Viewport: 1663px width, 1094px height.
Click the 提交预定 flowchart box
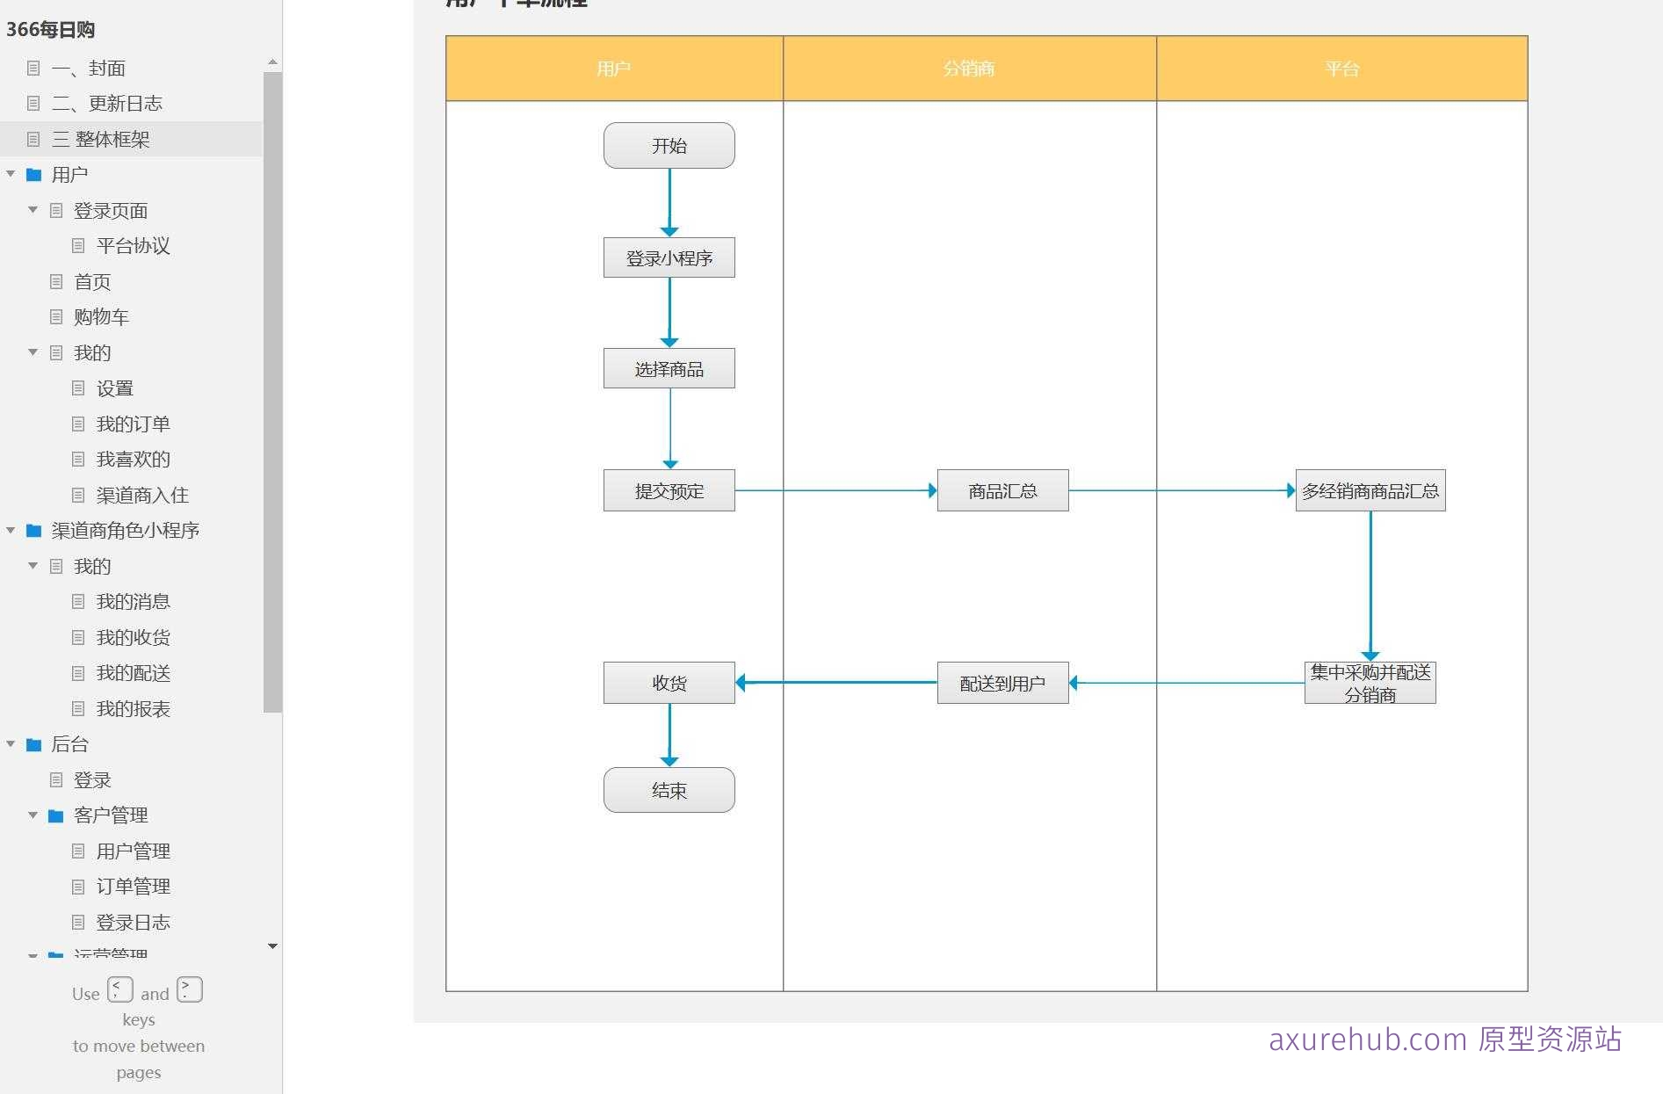coord(669,491)
